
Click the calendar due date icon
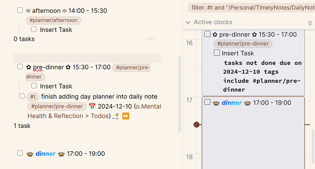click(92, 106)
